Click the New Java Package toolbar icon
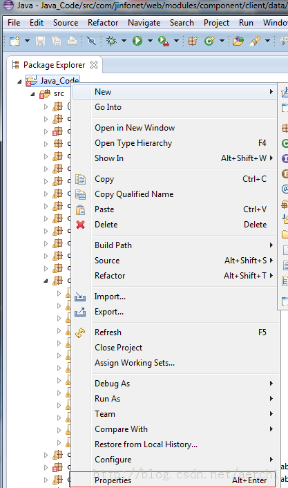Viewport: 288px width, 488px height. [x=193, y=41]
